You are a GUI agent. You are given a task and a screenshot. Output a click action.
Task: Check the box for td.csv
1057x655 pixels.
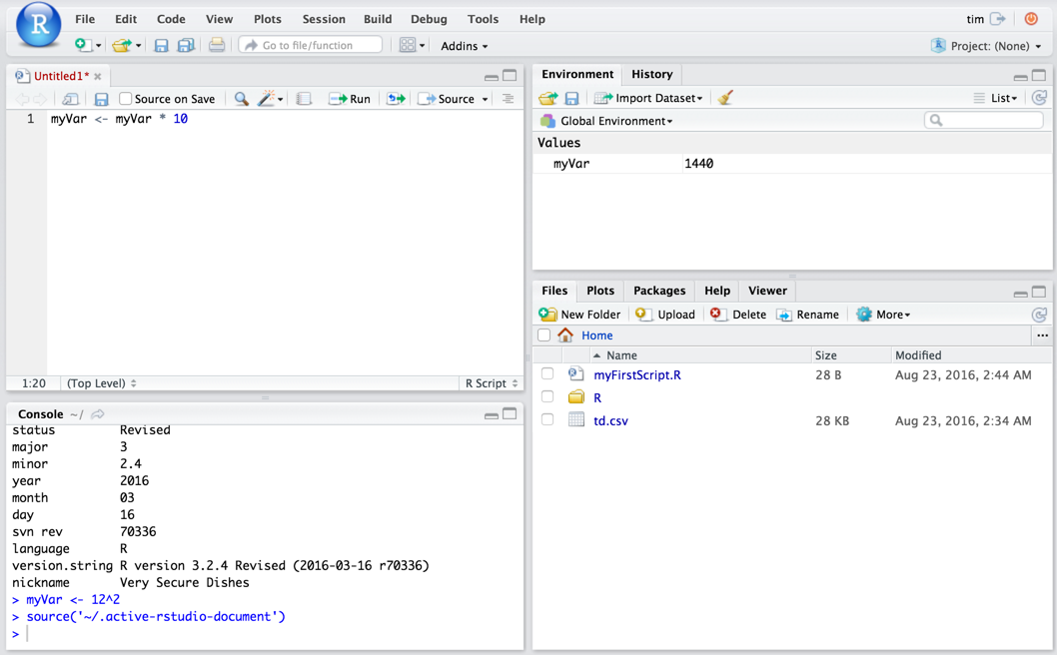[x=547, y=419]
